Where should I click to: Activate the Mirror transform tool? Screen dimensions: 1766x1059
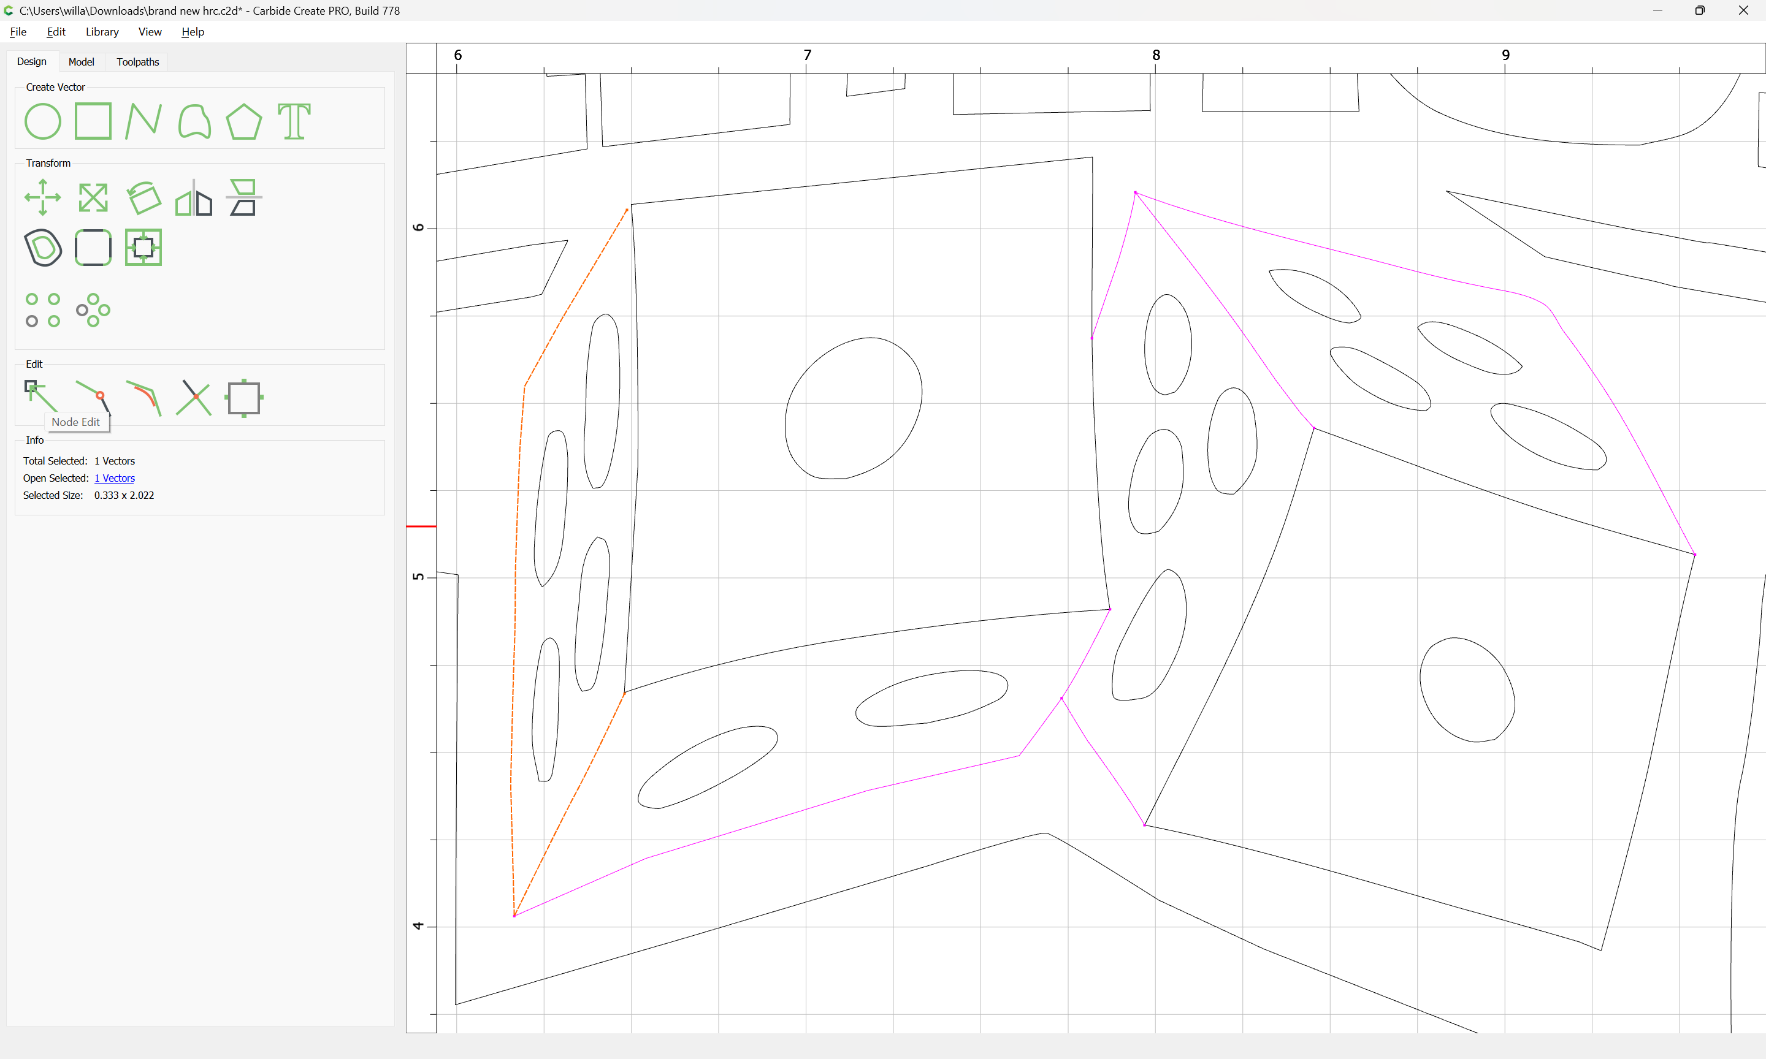coord(194,198)
